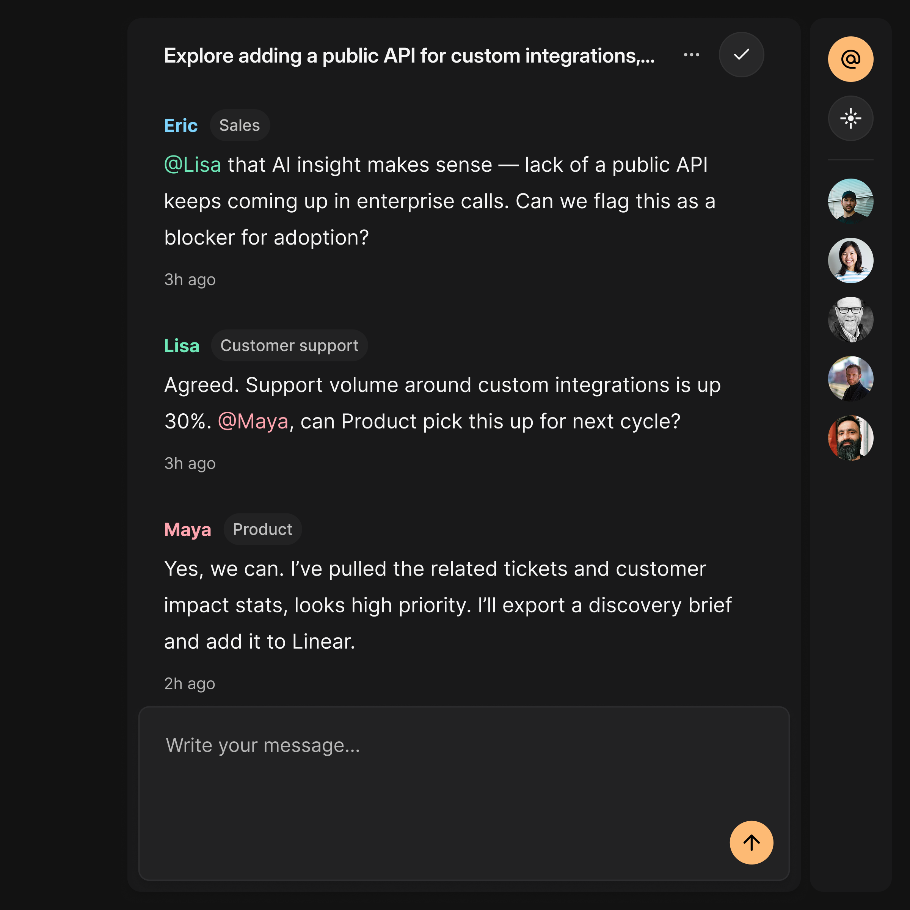Click the @Lisa mention in Eric's message
The width and height of the screenshot is (910, 910).
[x=192, y=165]
